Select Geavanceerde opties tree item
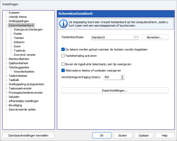This screenshot has width=177, height=141. click(22, 109)
